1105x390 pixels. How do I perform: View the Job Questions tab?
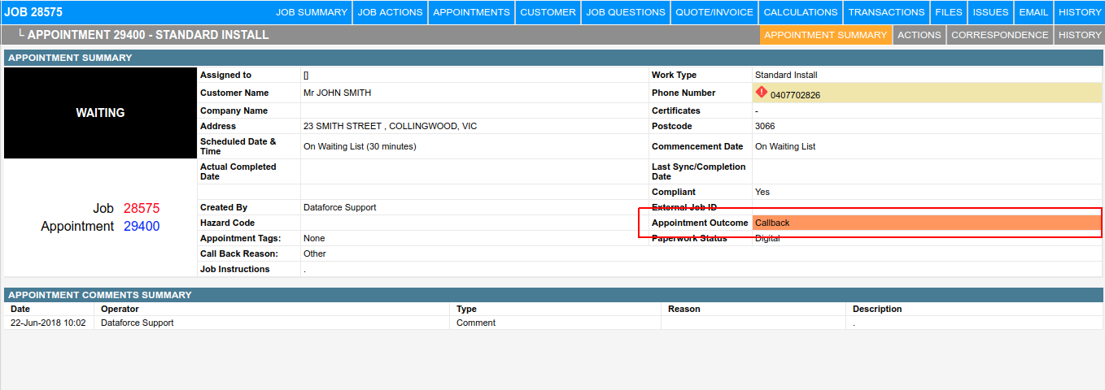626,12
